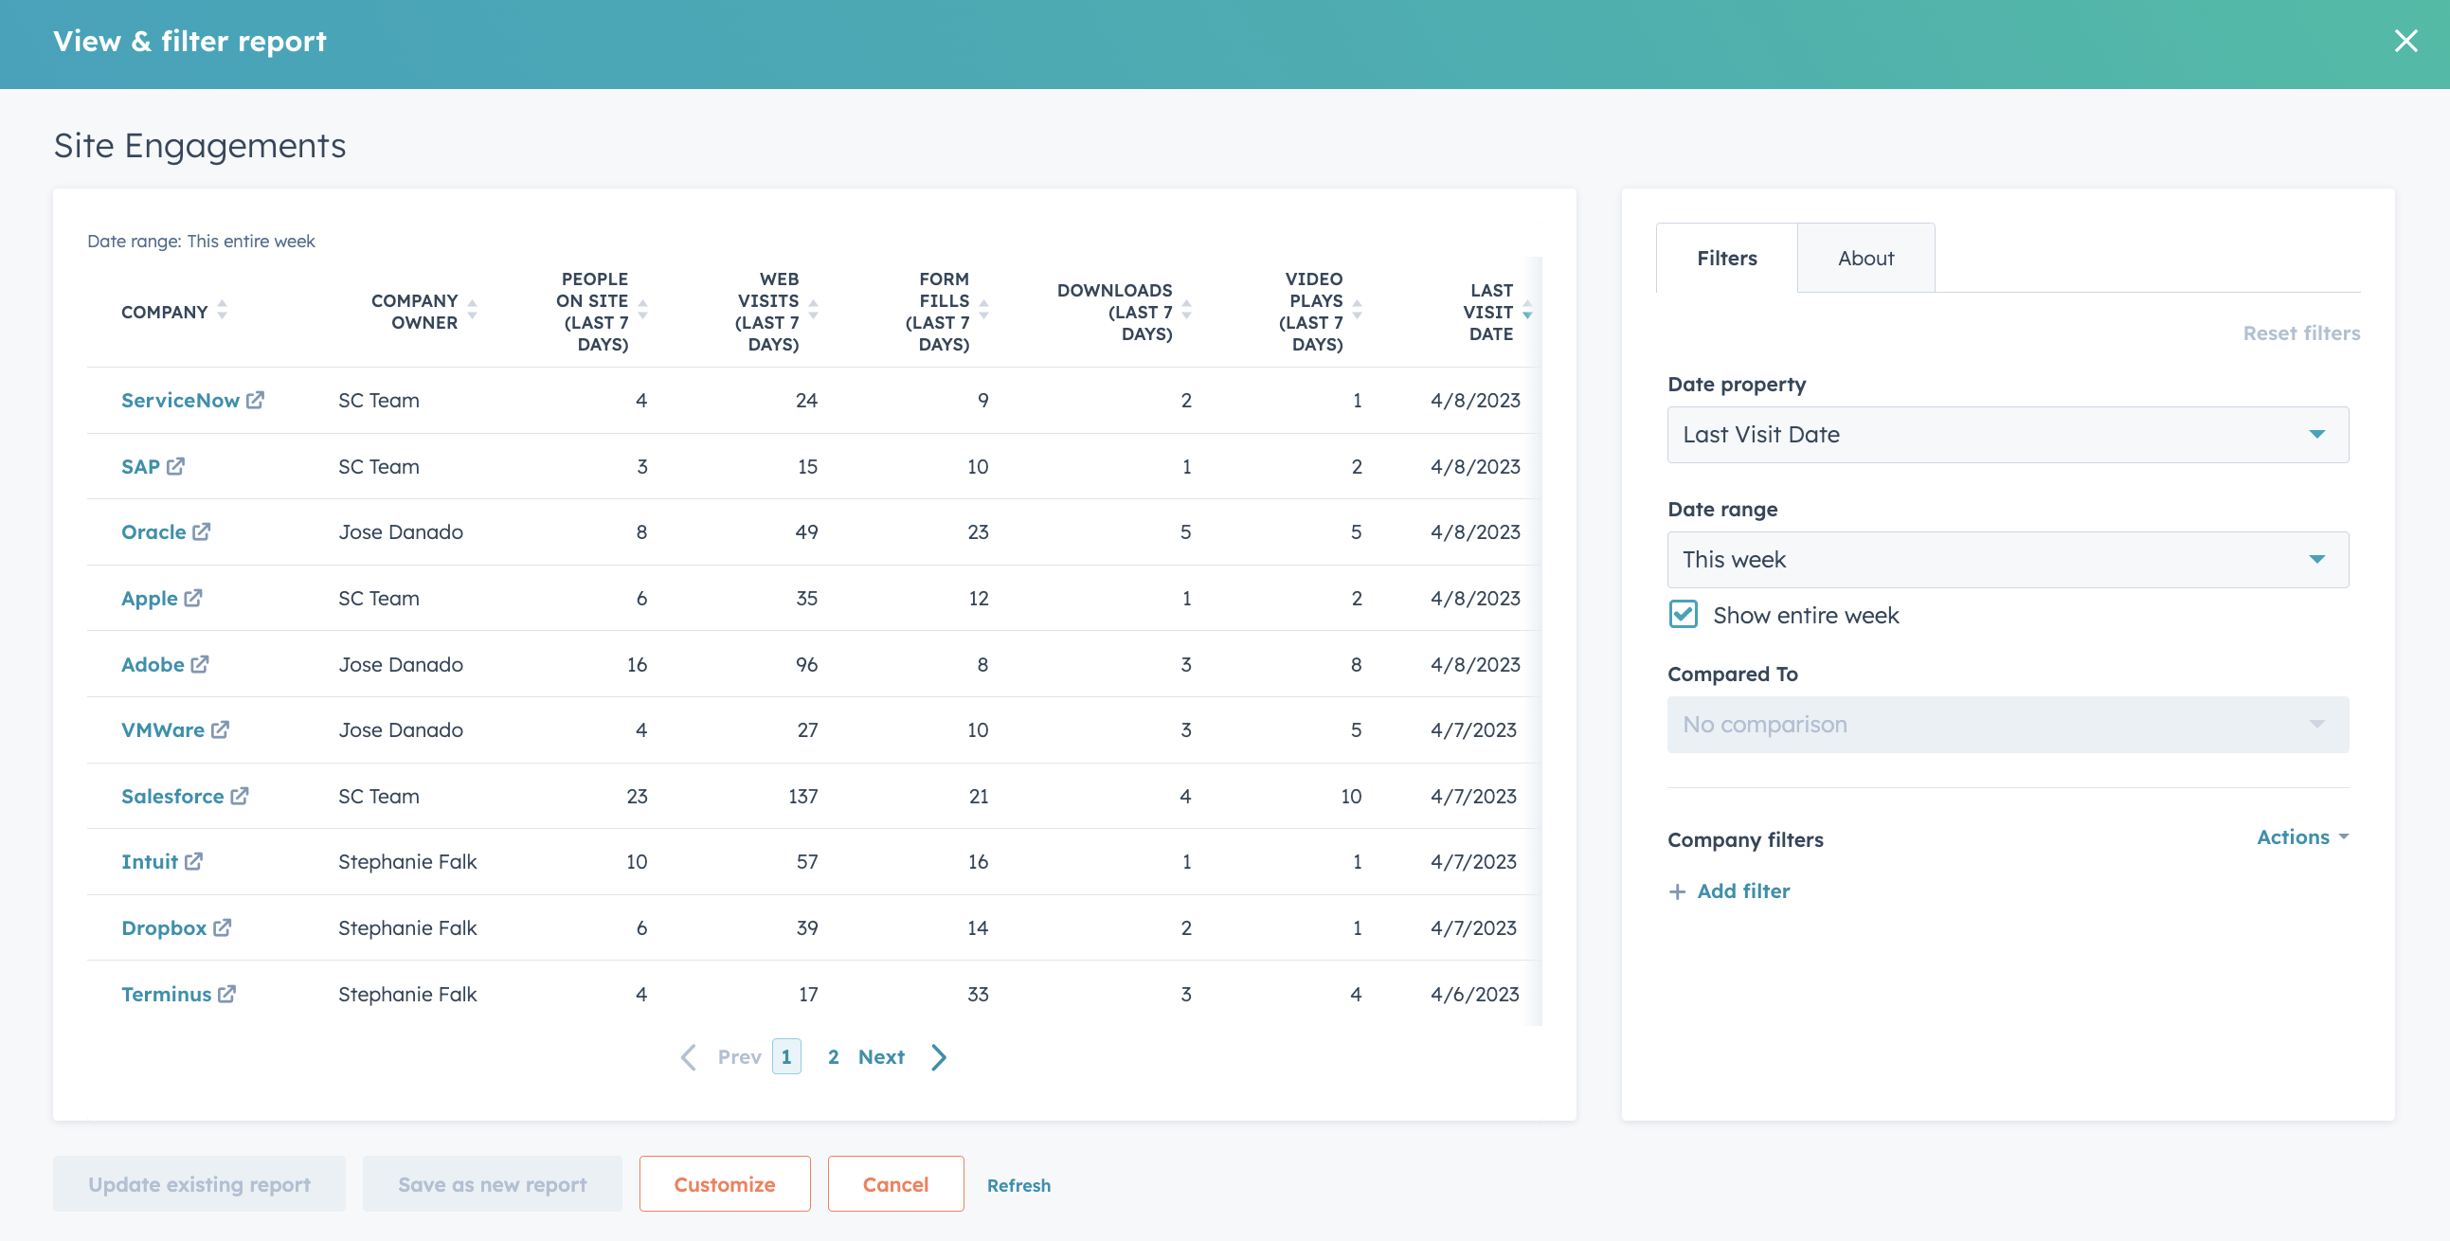Screen dimensions: 2450x1241
Task: Open ServiceNow external link icon
Action: pos(255,401)
